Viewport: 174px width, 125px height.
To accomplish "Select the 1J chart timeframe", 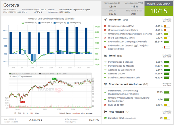I will point(24,113).
